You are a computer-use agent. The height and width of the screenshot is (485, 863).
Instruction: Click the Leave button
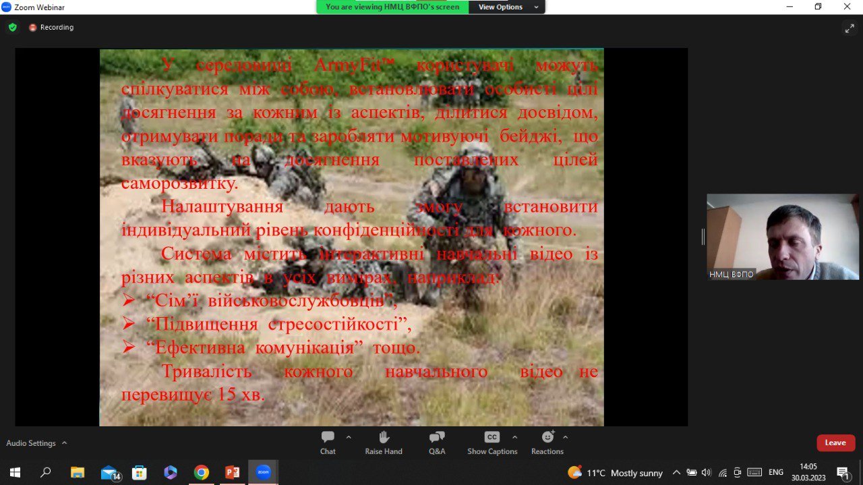tap(835, 443)
